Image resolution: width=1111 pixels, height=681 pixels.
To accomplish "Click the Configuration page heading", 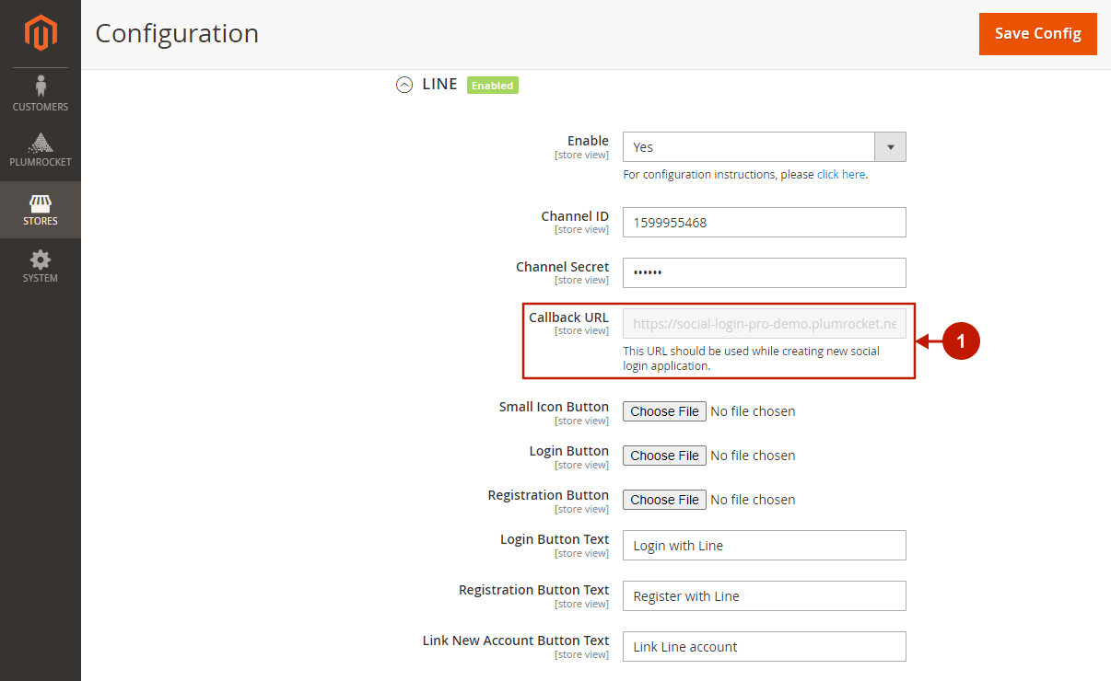I will (177, 33).
